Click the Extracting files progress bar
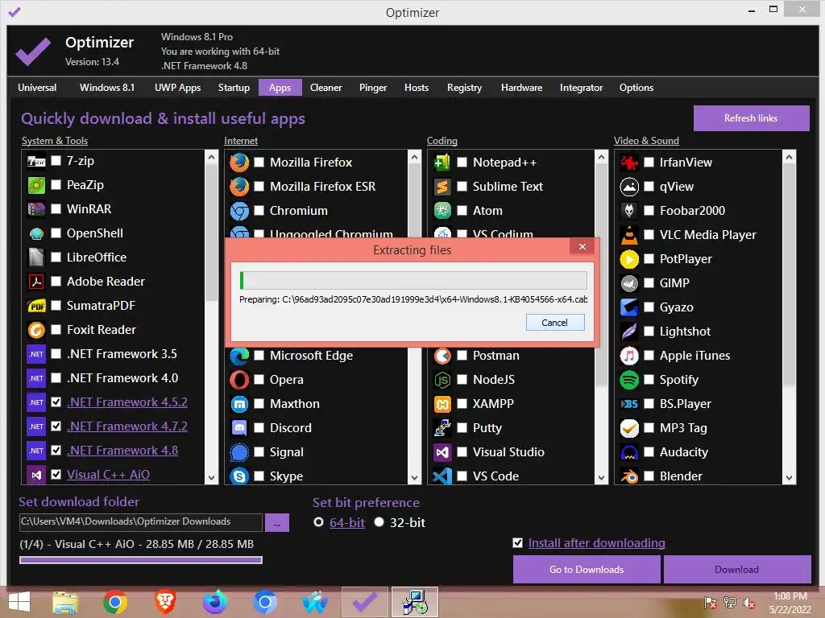This screenshot has height=618, width=825. click(413, 280)
